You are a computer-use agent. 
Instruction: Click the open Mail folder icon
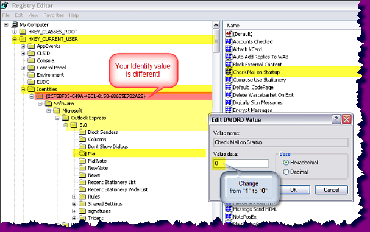(82, 153)
